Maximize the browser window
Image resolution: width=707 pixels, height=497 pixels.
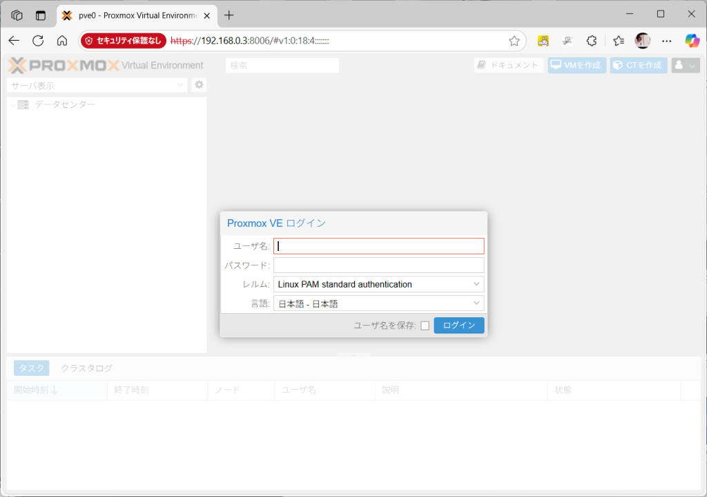(661, 14)
